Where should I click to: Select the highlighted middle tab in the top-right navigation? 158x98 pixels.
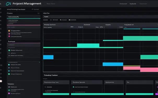pos(133,4)
